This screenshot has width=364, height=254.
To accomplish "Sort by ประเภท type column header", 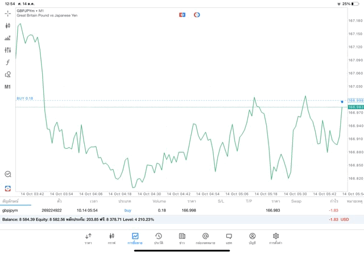I will click(125, 201).
